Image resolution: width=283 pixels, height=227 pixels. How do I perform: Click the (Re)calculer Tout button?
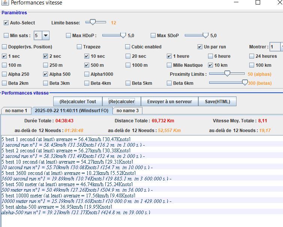(78, 101)
